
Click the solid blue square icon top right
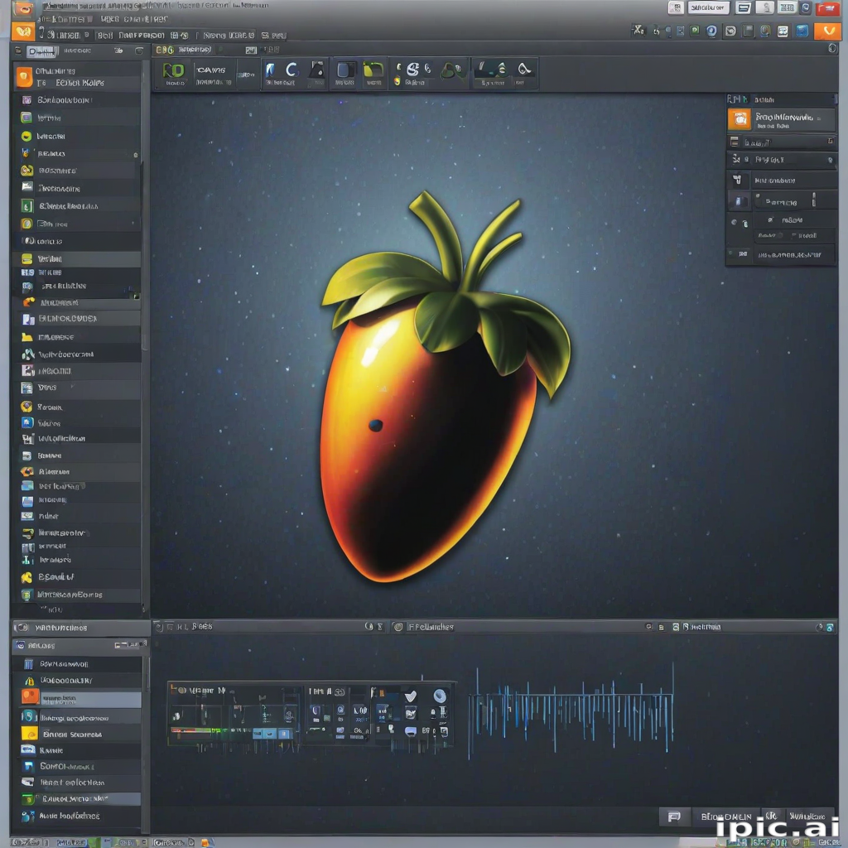802,31
